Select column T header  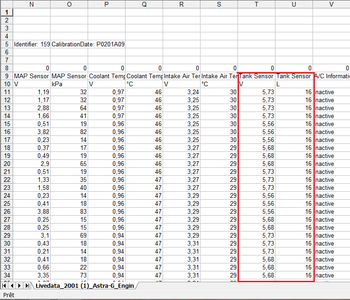coord(256,4)
